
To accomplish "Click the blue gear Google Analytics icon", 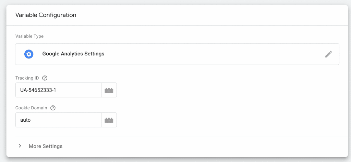I will pyautogui.click(x=29, y=54).
